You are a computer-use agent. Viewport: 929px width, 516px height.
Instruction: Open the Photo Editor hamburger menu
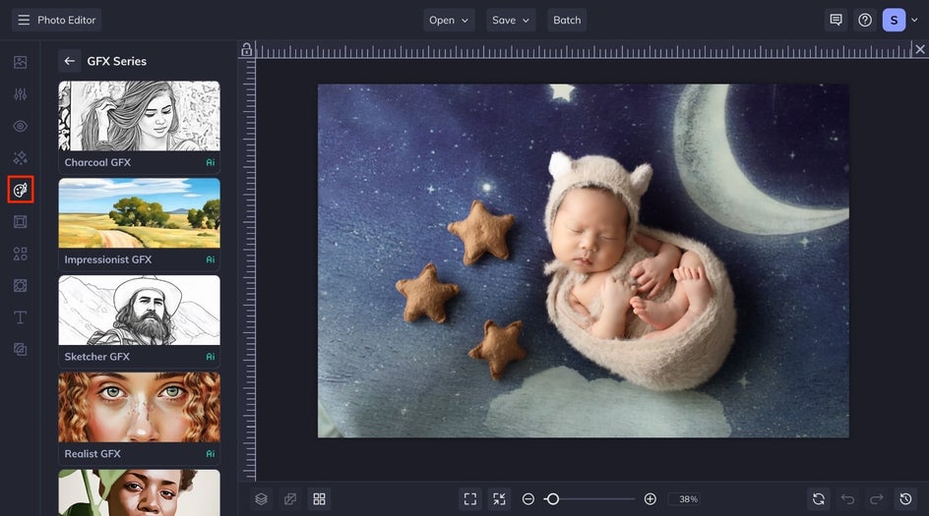point(24,20)
